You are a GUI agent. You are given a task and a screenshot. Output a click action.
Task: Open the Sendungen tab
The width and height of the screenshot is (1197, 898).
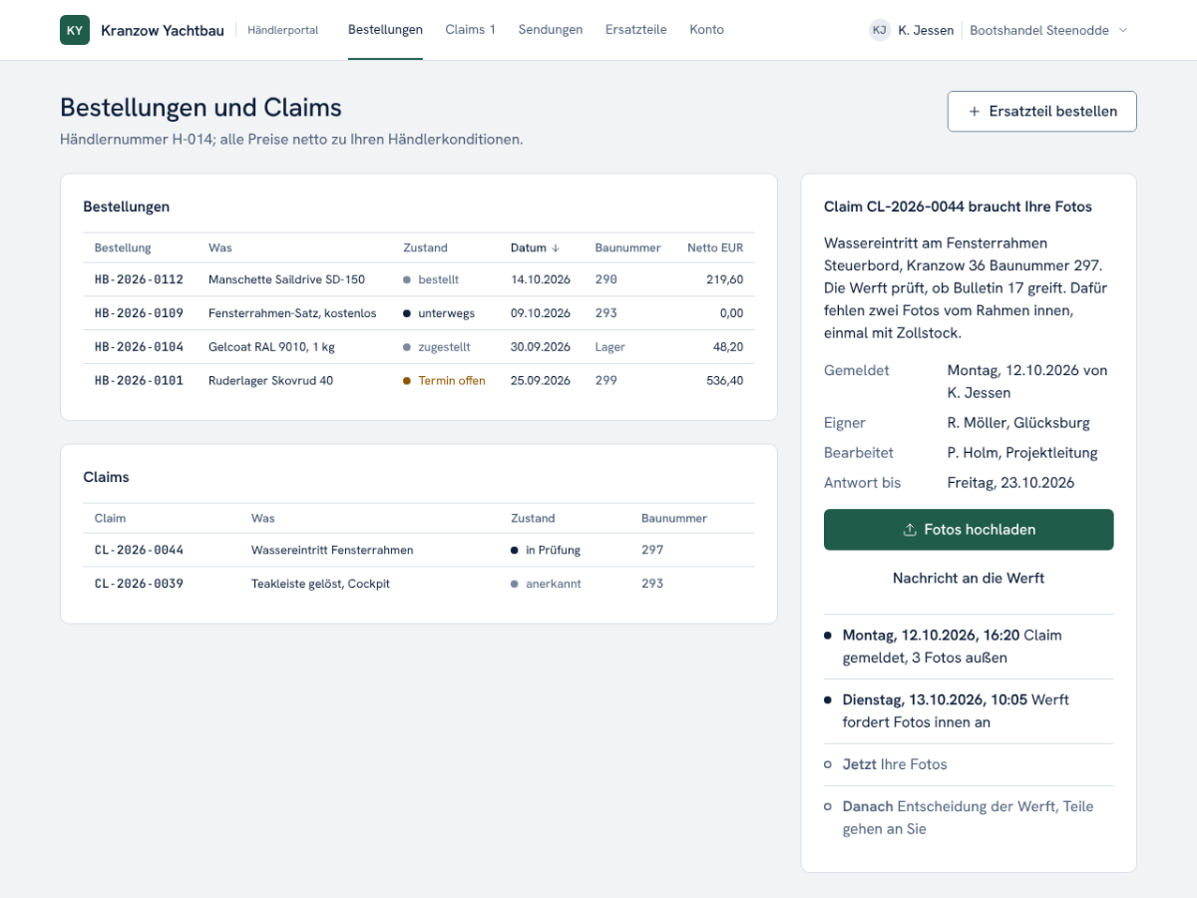(x=551, y=30)
